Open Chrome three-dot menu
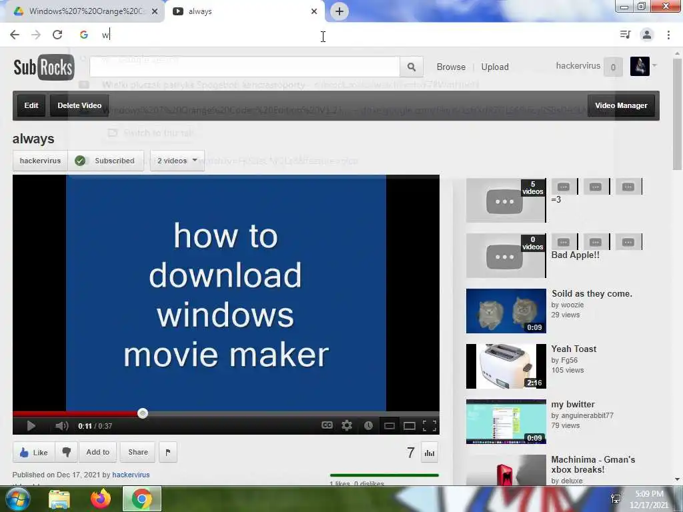This screenshot has height=512, width=683. pyautogui.click(x=668, y=35)
